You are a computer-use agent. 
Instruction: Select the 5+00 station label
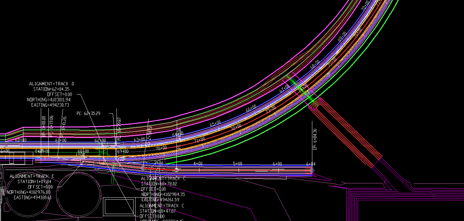coord(237,164)
